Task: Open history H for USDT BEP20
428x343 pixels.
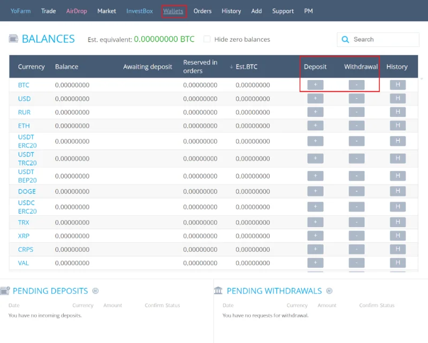Action: [398, 176]
